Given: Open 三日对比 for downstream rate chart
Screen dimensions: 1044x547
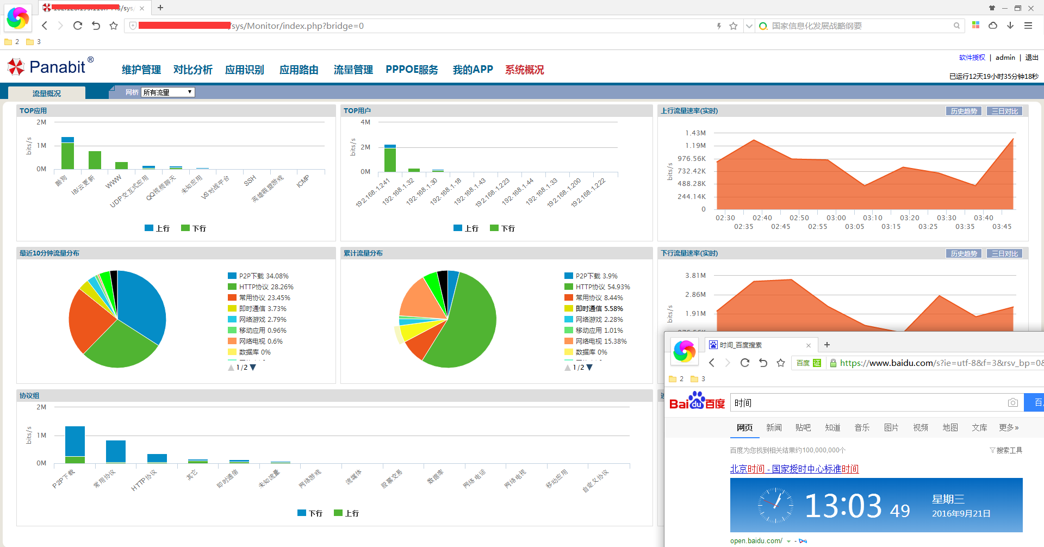Looking at the screenshot, I should 1005,253.
